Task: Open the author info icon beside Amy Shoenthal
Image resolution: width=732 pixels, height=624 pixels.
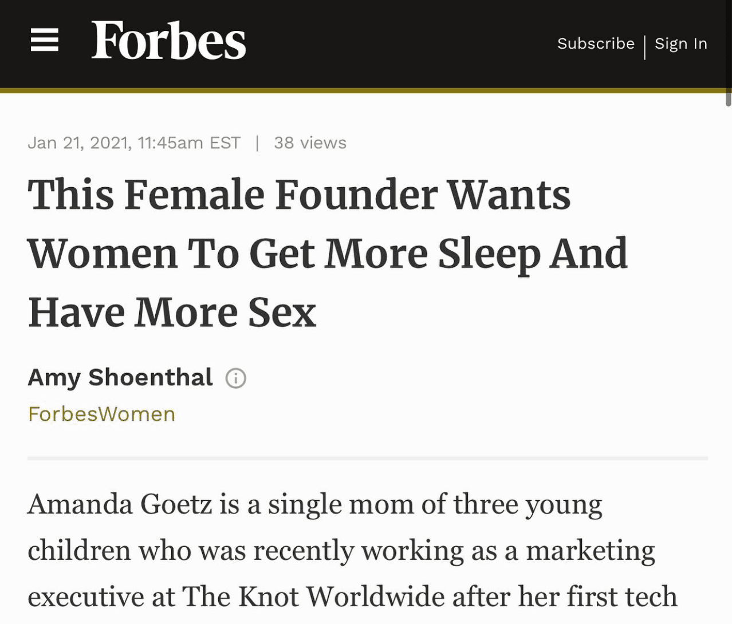Action: (235, 378)
